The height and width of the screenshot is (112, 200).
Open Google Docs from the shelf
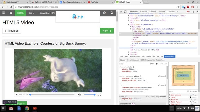tap(19, 108)
